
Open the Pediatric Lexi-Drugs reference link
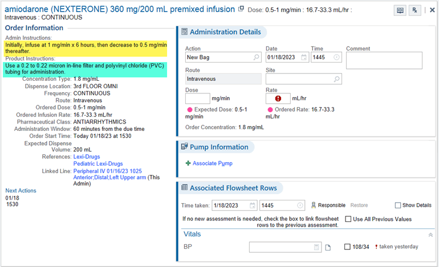click(x=98, y=163)
